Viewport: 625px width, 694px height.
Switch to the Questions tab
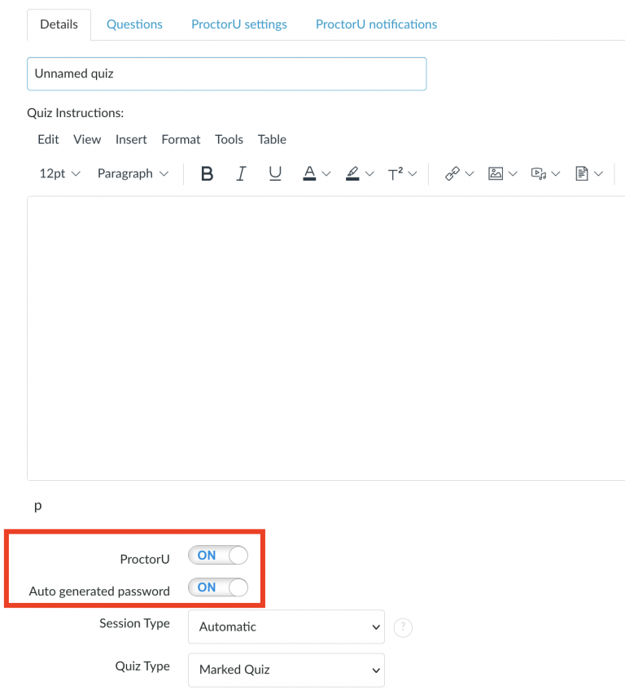pos(134,24)
